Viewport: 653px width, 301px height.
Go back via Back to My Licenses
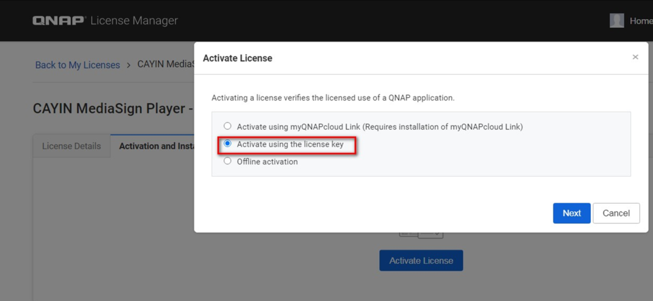pos(77,65)
